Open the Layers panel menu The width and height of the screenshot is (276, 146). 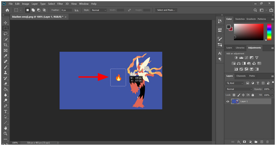(272, 76)
